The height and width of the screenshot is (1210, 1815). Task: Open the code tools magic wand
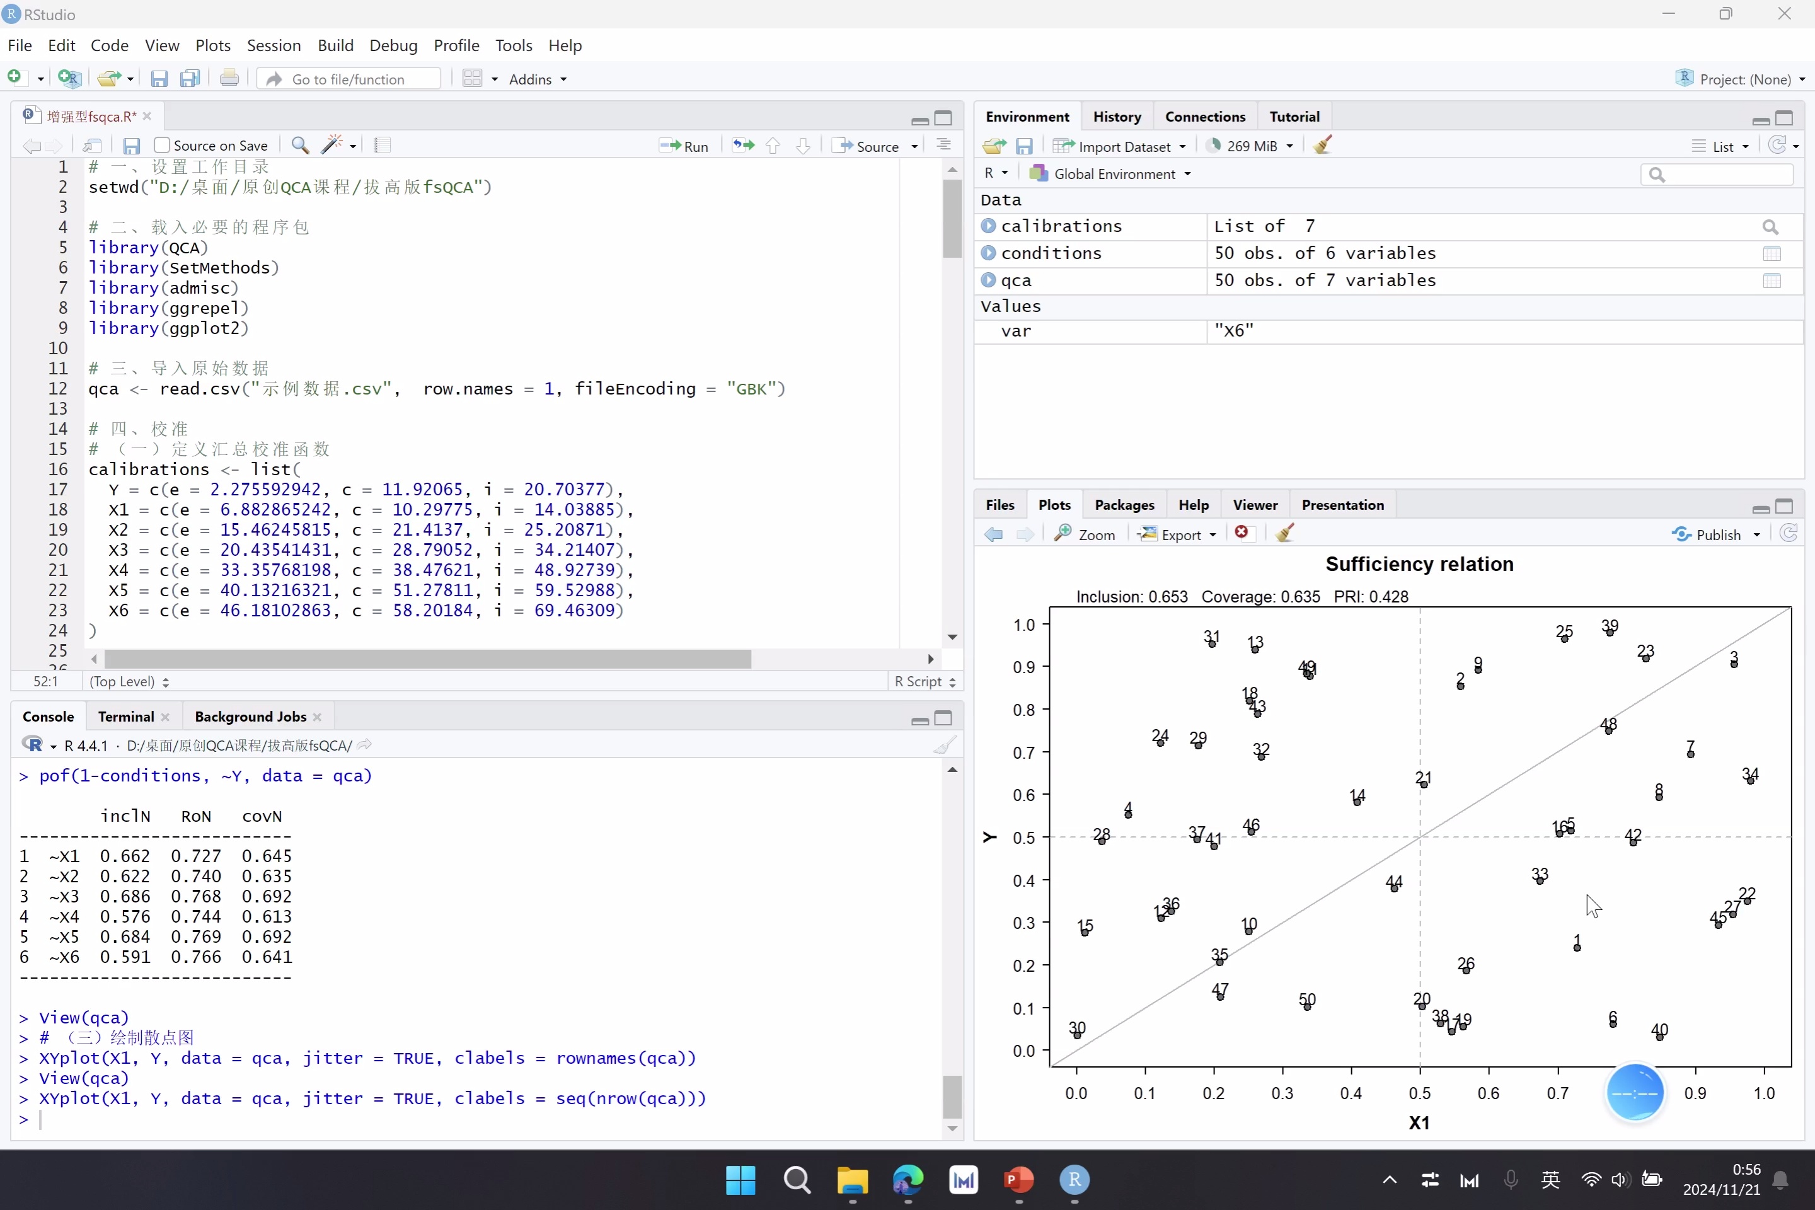332,145
